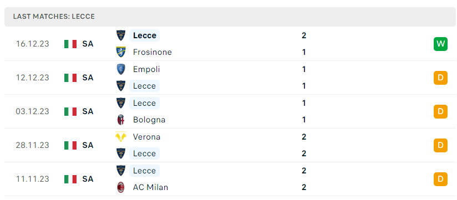Click the D badge for the Bologna match

point(440,111)
